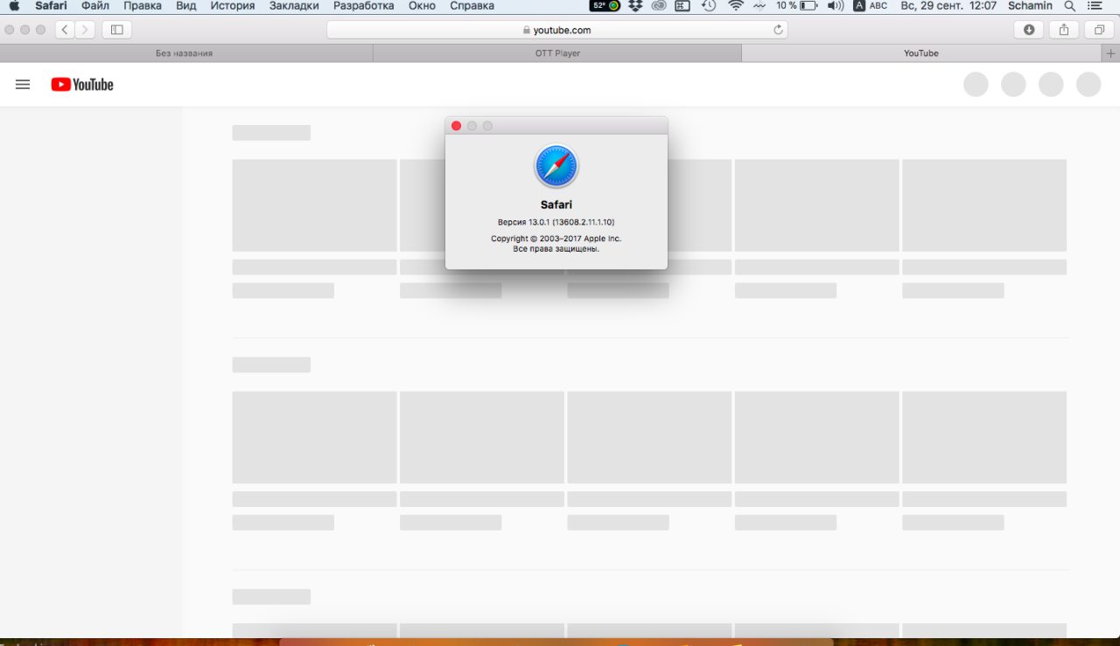This screenshot has height=646, width=1120.
Task: Close the About Safari dialog
Action: coord(456,126)
